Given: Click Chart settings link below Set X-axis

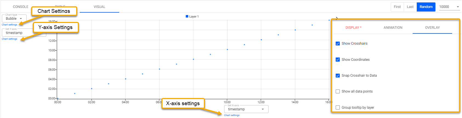Looking at the screenshot, I should (x=232, y=115).
